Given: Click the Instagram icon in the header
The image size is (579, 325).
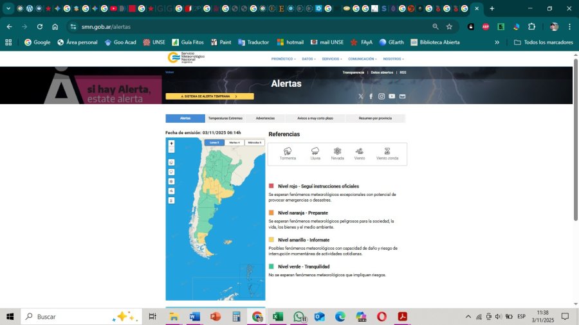Looking at the screenshot, I should [x=381, y=96].
